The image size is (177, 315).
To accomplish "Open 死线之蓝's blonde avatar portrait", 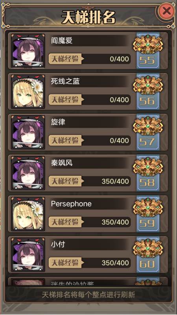I will point(28,91).
